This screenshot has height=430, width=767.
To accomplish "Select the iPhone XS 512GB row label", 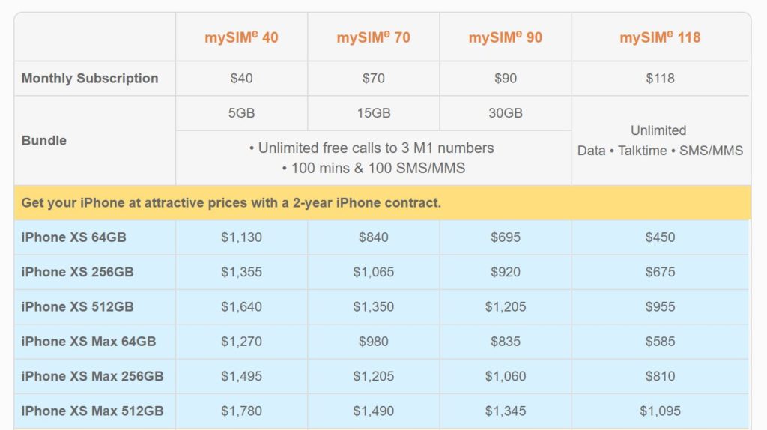I will pos(77,306).
